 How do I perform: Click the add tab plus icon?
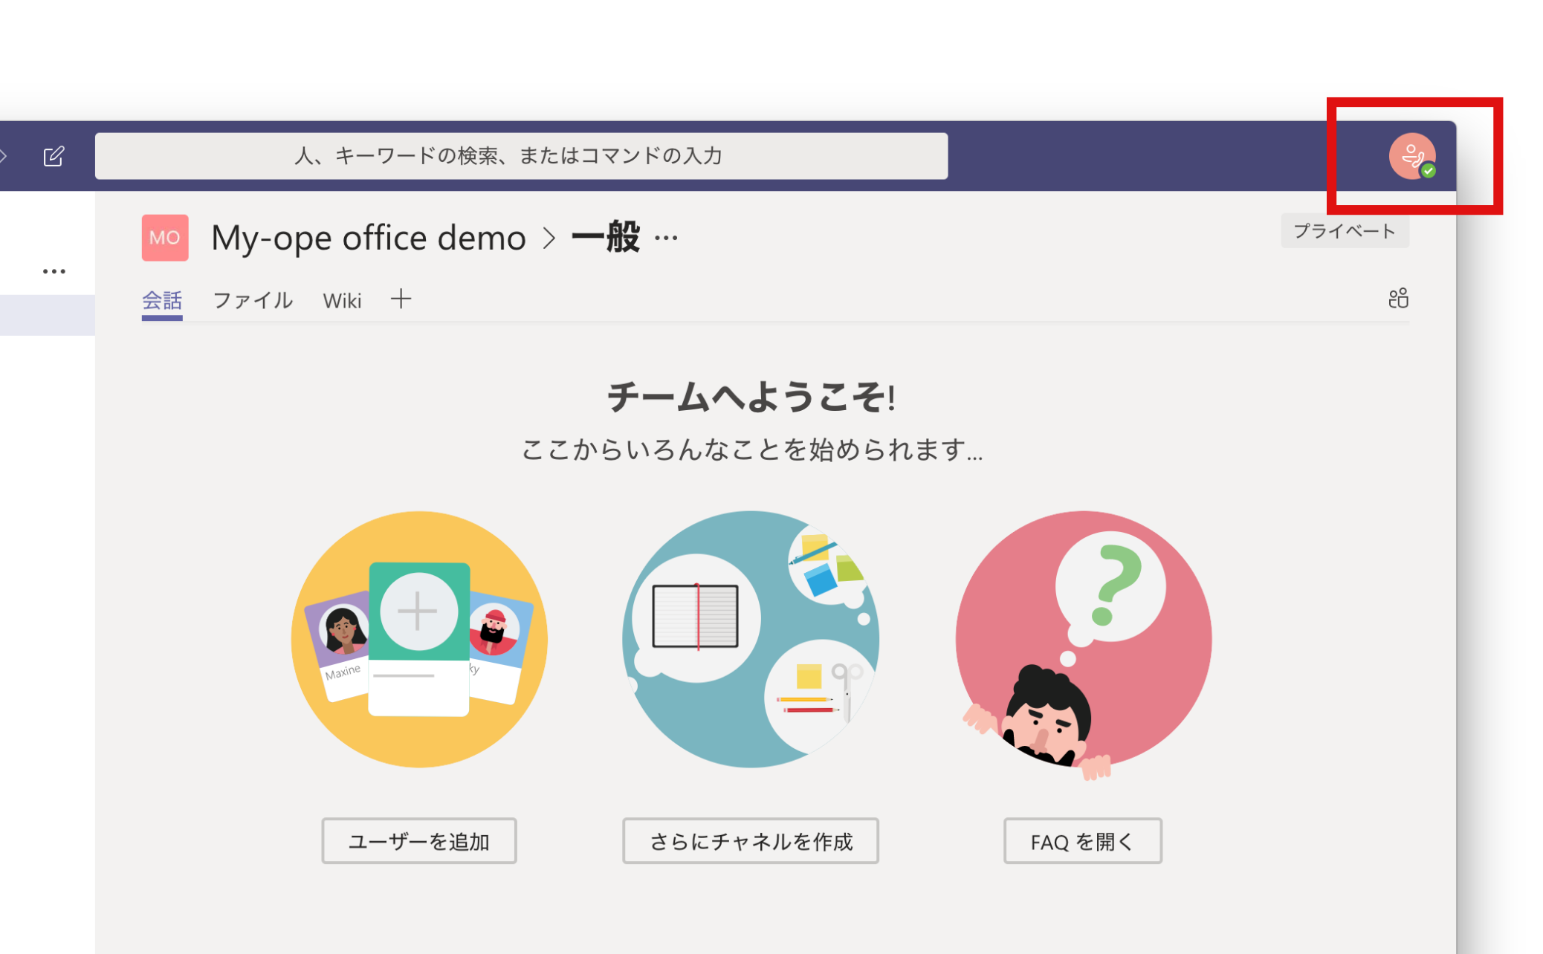click(401, 299)
